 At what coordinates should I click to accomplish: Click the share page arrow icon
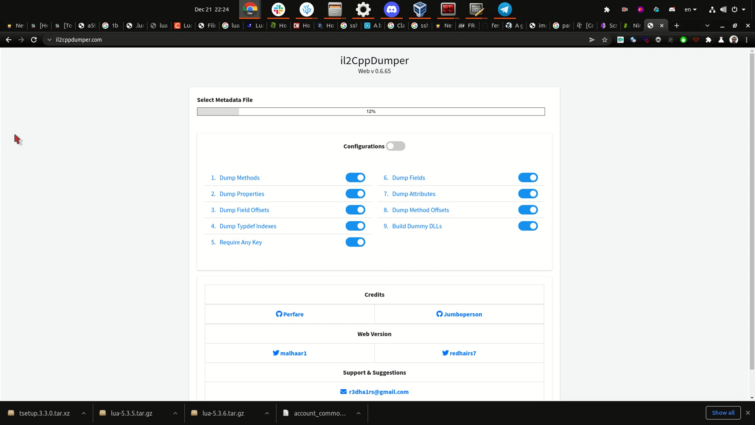coord(592,40)
